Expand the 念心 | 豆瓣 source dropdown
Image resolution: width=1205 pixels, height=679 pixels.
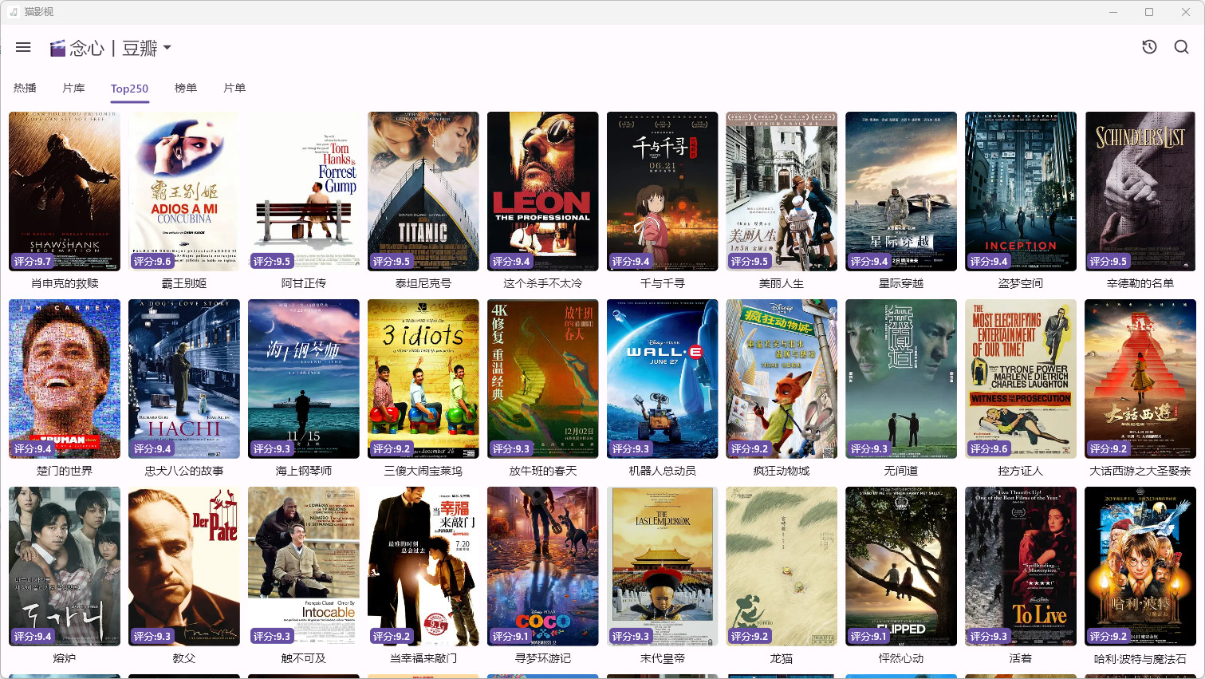(x=111, y=48)
